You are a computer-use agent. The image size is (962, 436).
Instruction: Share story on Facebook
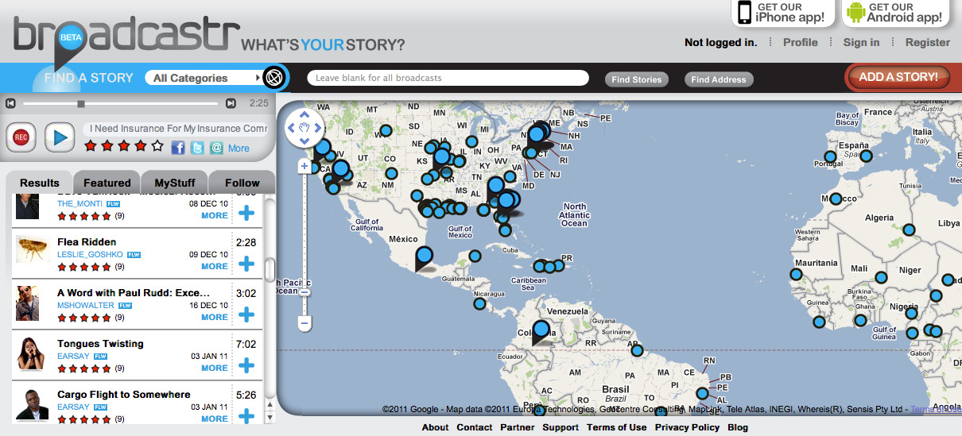178,148
